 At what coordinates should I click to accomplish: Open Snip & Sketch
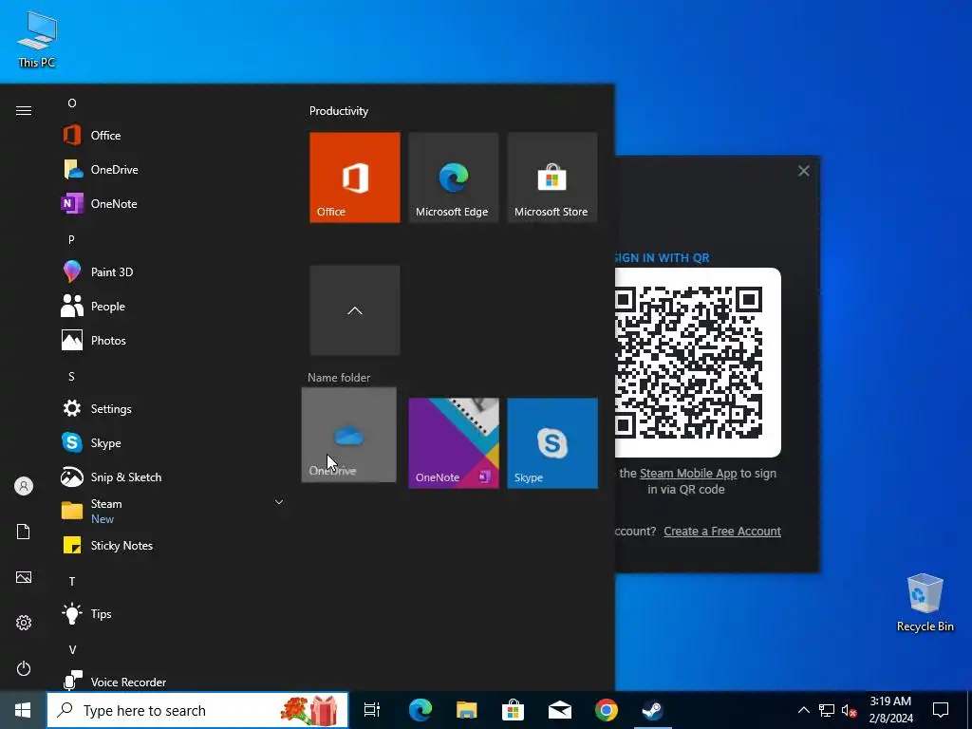point(173,477)
